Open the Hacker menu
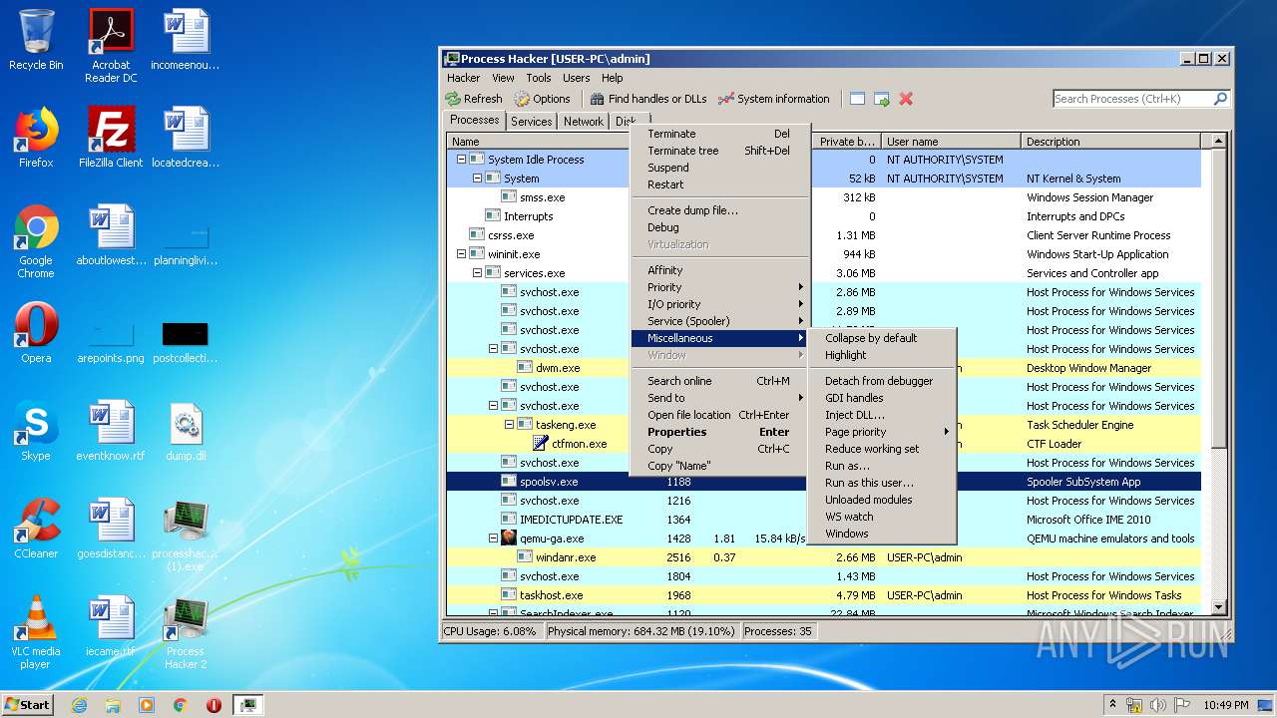1277x718 pixels. click(463, 78)
